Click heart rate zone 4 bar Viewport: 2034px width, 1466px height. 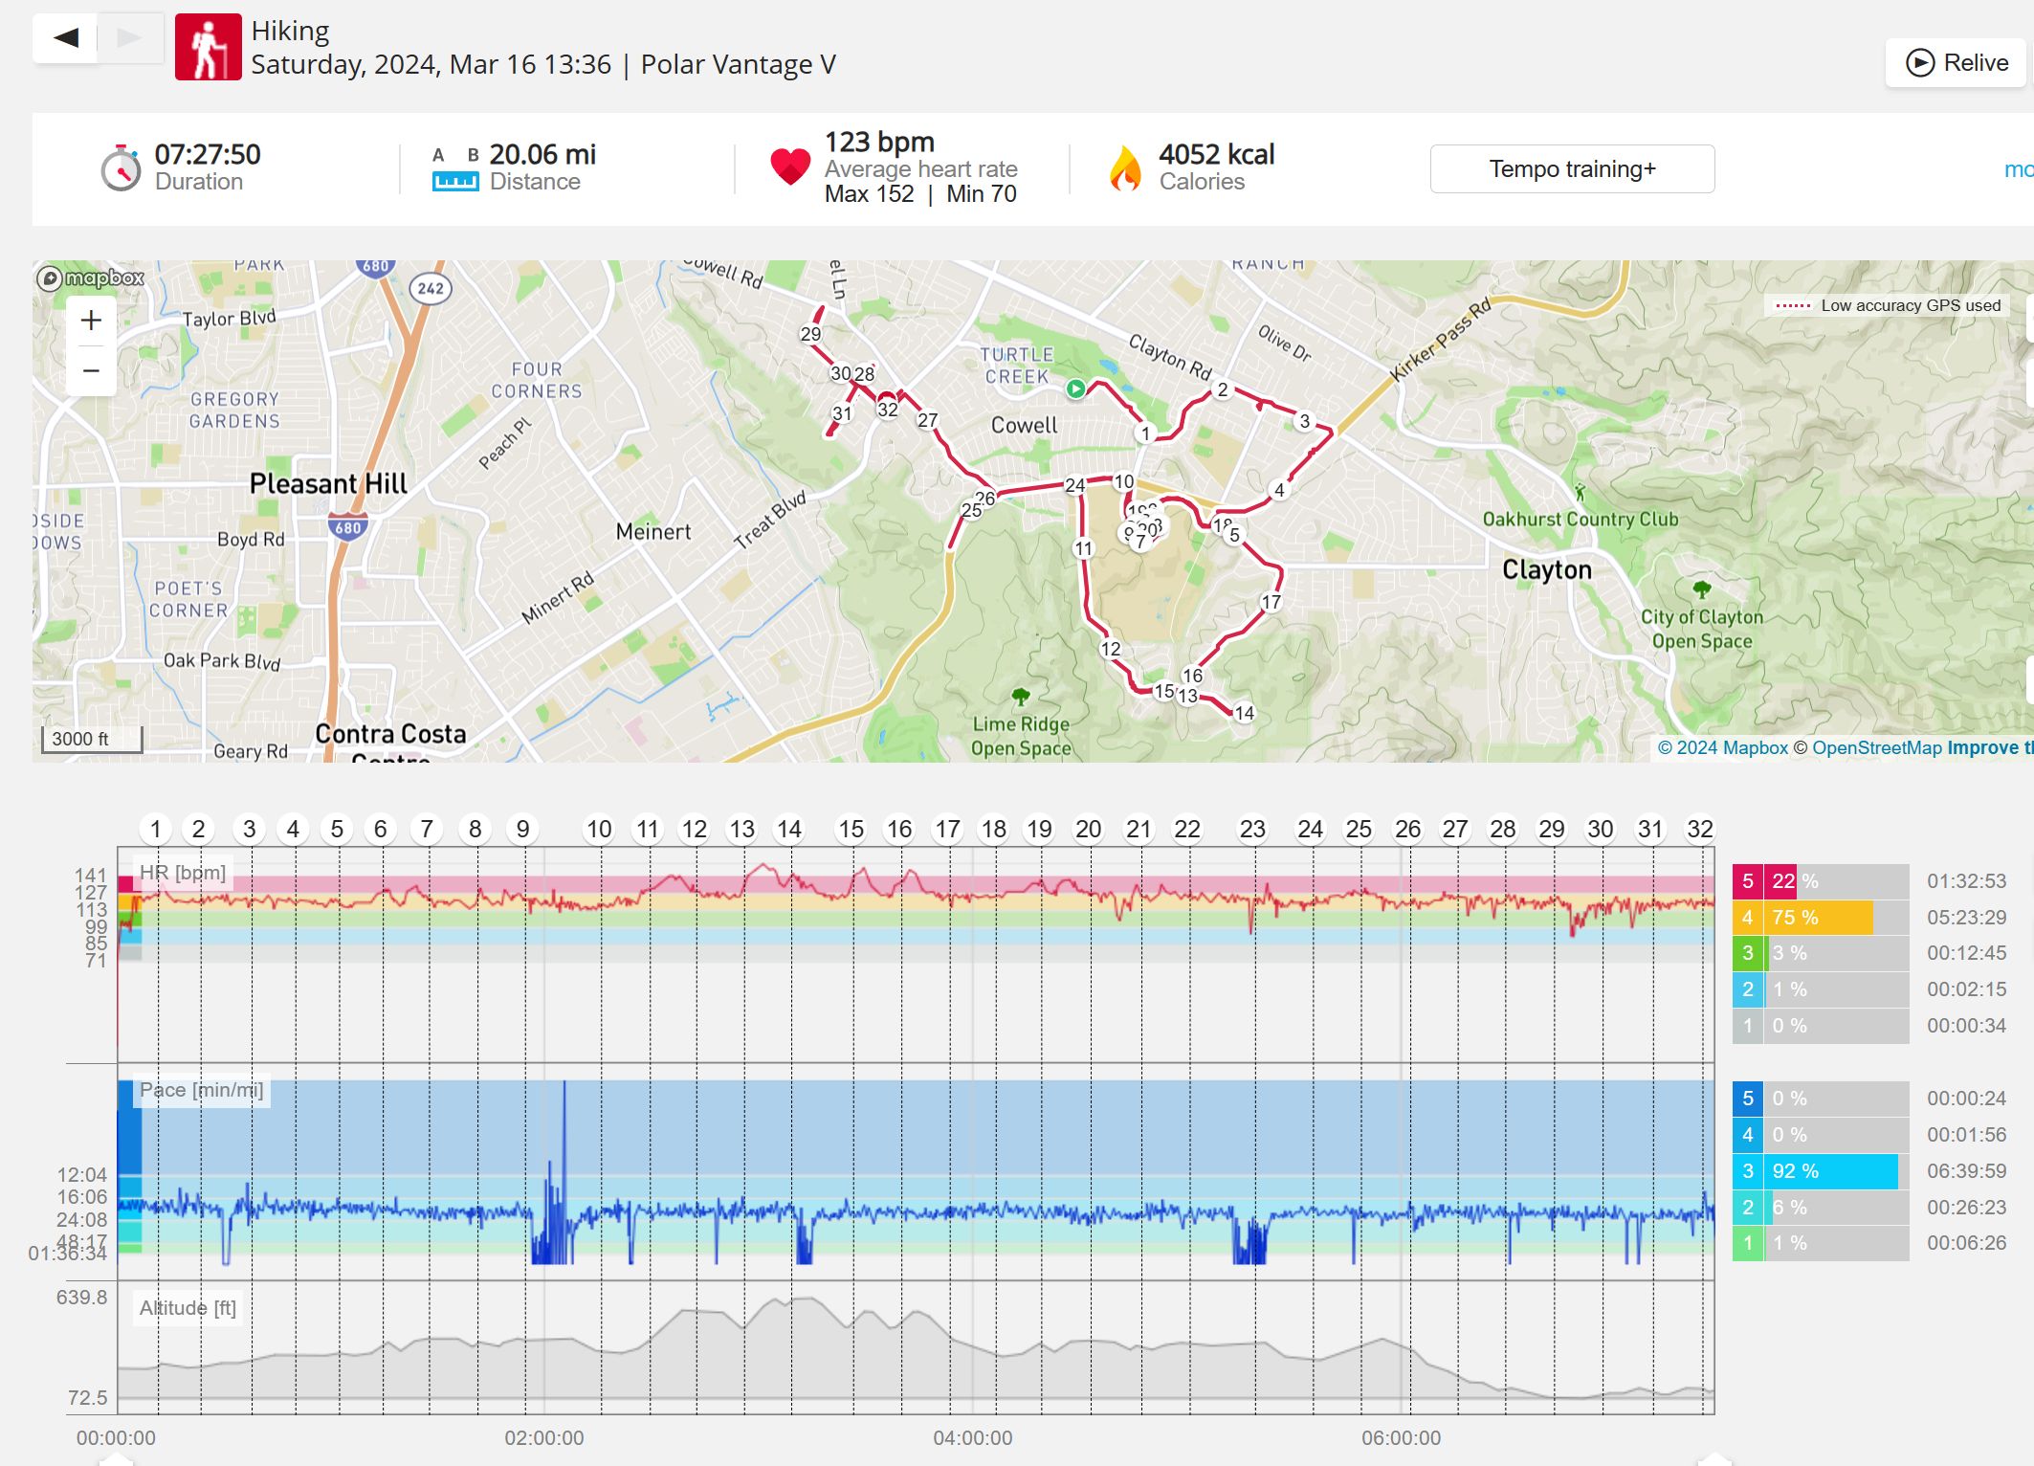[x=1820, y=918]
